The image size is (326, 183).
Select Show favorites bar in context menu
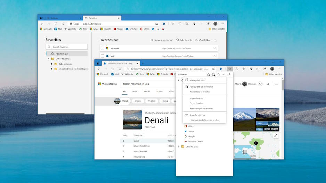tap(204, 115)
